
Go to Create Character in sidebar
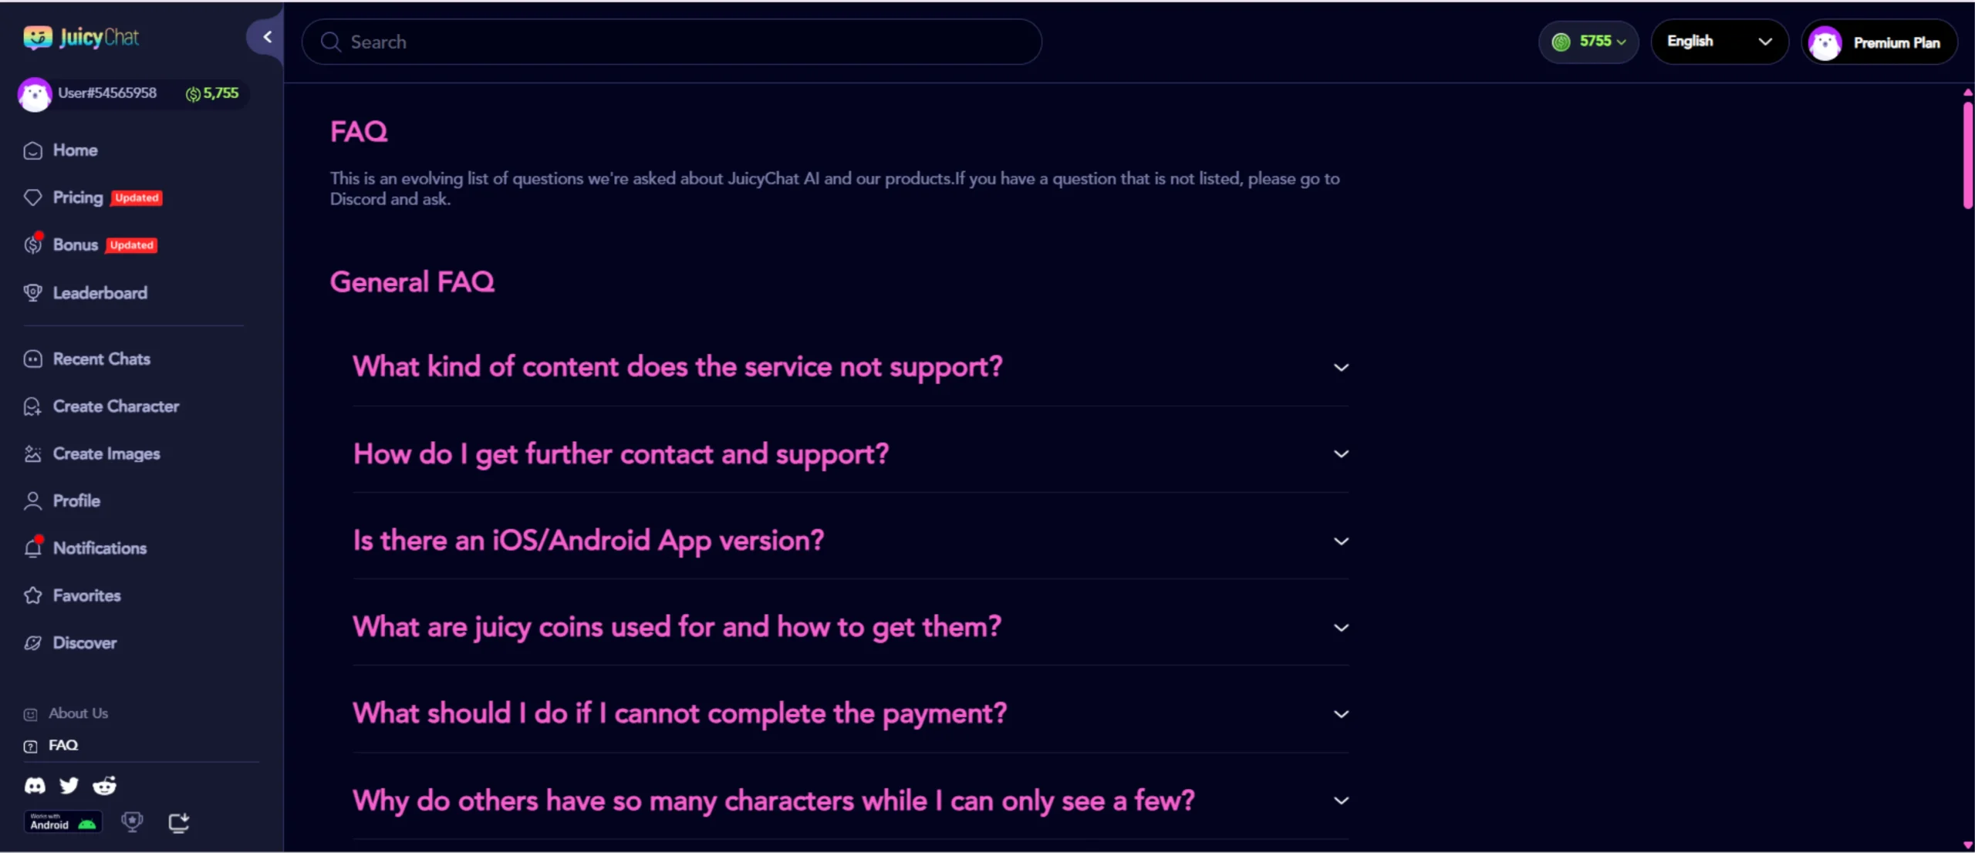[x=116, y=406]
